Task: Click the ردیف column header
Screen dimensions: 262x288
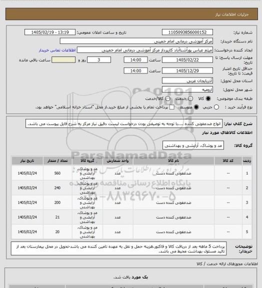Action: pyautogui.click(x=247, y=160)
